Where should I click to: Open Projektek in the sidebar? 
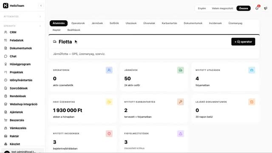click(23, 72)
